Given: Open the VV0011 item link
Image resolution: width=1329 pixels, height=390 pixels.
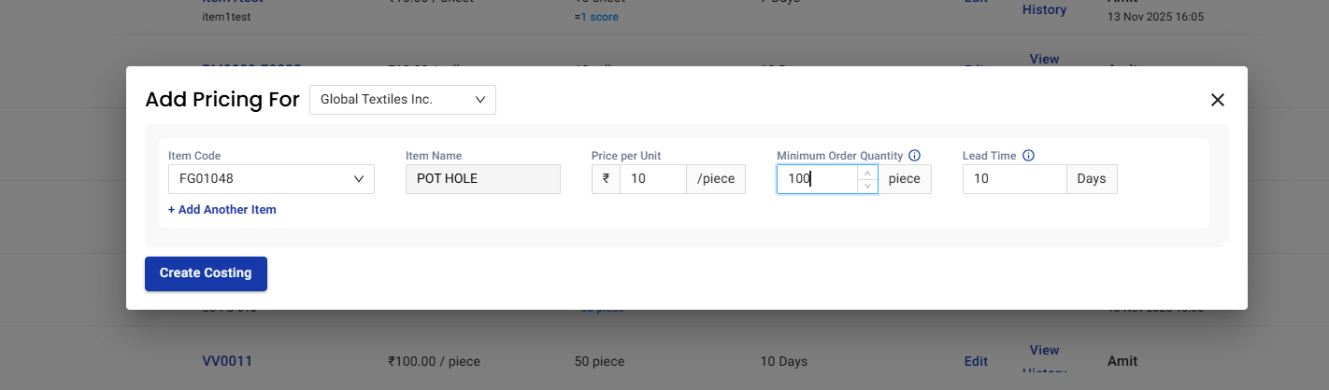Looking at the screenshot, I should coord(227,361).
